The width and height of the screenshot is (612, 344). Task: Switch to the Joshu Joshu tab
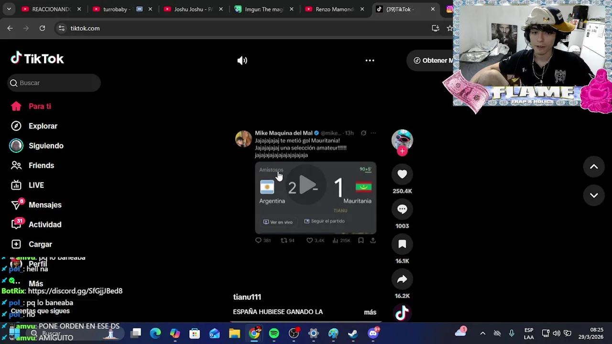[193, 9]
